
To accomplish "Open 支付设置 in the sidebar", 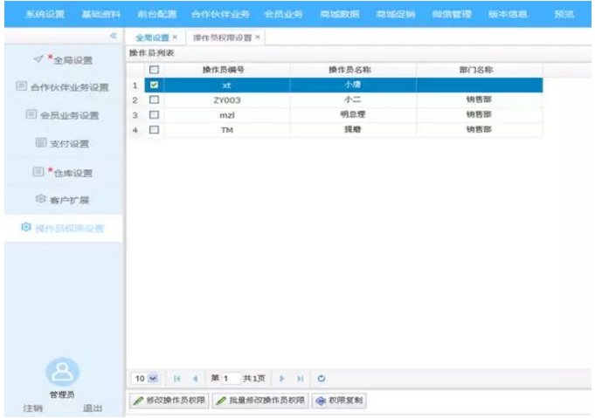I will 69,144.
